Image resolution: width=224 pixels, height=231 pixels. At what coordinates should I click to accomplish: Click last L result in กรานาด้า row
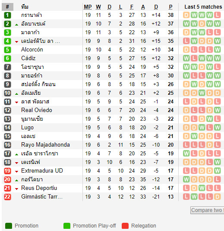pos(217,15)
